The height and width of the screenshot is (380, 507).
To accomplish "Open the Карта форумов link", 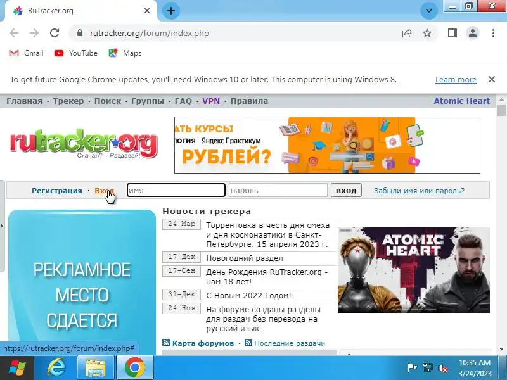I will click(x=203, y=343).
